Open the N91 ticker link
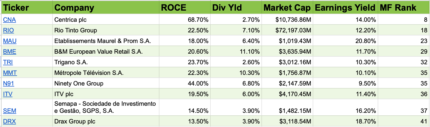The height and width of the screenshot is (127, 430). click(9, 83)
